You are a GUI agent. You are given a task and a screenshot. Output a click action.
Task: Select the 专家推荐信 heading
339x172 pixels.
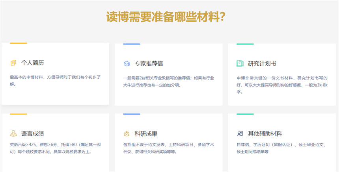(x=149, y=63)
